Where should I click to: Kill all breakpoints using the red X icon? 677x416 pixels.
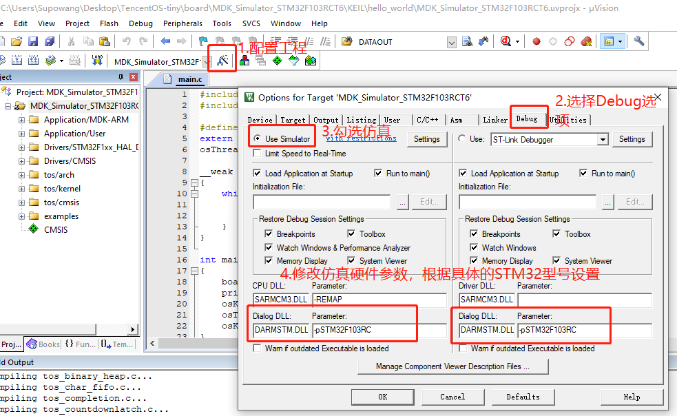tap(586, 41)
